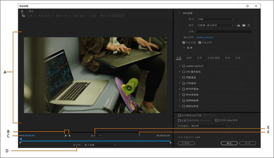Click the Set In Point marker icon
Image resolution: width=274 pixels, height=158 pixels.
65,136
